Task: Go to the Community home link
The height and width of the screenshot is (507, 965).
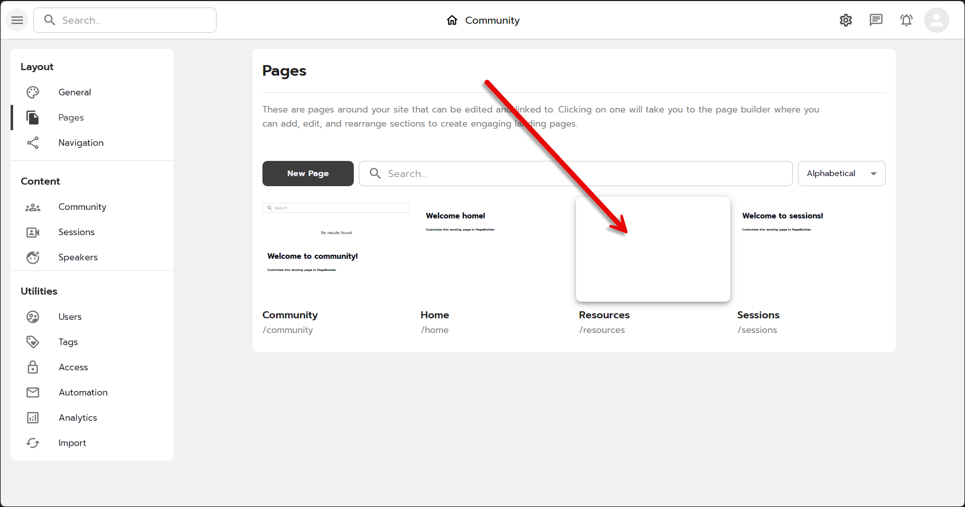Action: click(483, 20)
